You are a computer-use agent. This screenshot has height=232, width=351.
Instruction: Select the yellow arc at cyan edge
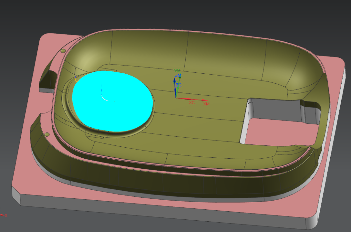point(76,79)
